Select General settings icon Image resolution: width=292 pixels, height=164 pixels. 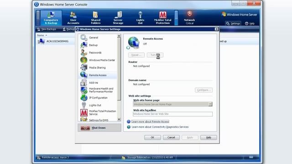pos(84,37)
